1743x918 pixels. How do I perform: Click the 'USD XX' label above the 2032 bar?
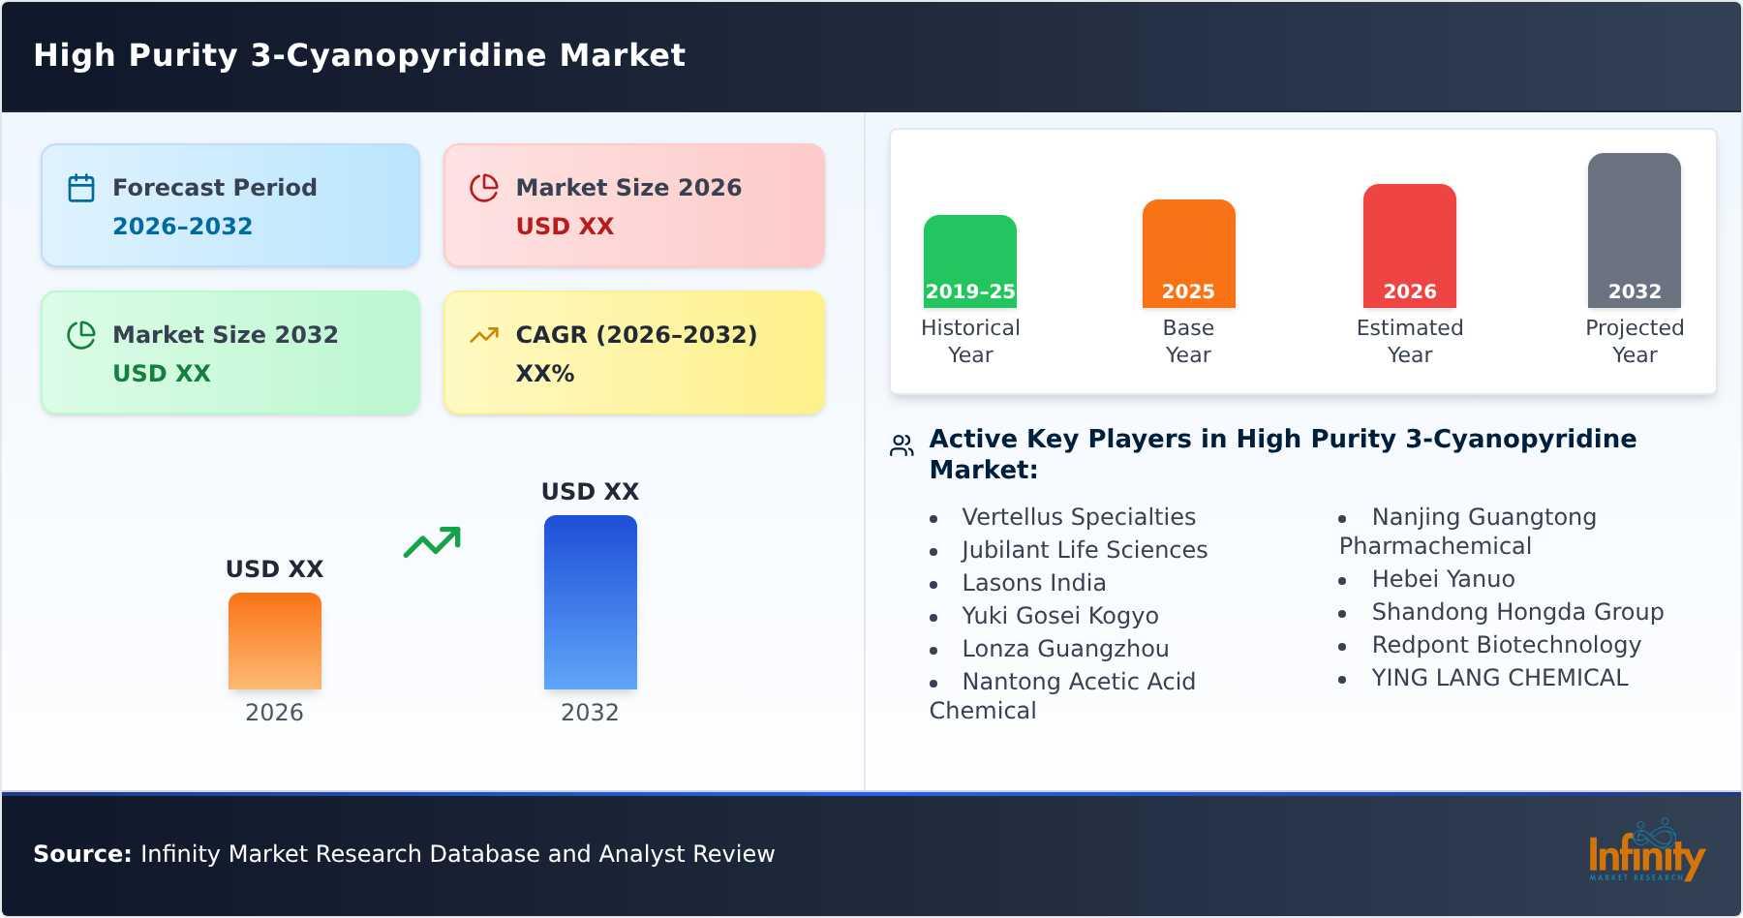pyautogui.click(x=591, y=492)
